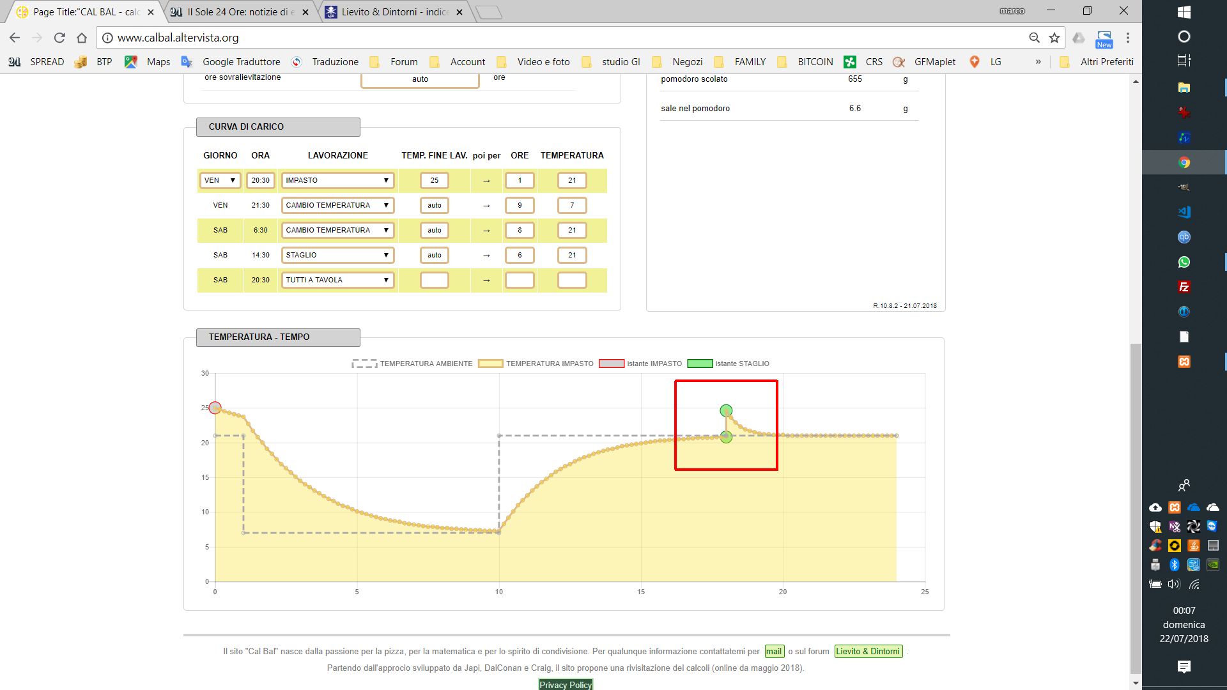1227x690 pixels.
Task: Go back to the previous page
Action: (x=15, y=38)
